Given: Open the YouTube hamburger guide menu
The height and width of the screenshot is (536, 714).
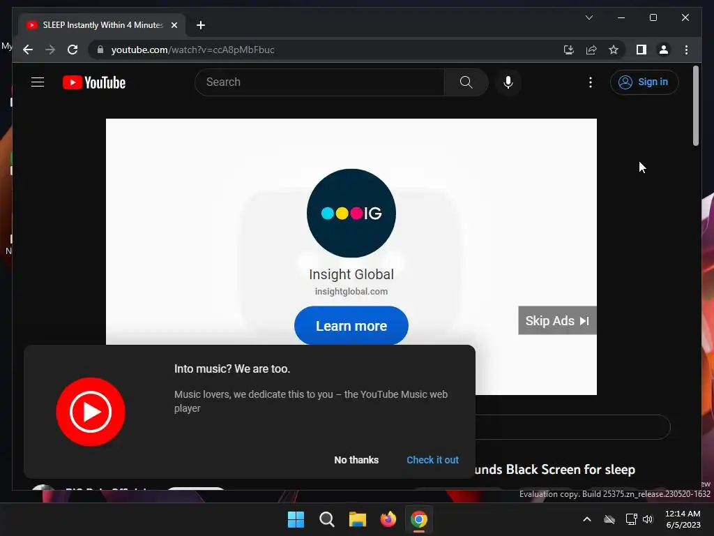Looking at the screenshot, I should 38,82.
